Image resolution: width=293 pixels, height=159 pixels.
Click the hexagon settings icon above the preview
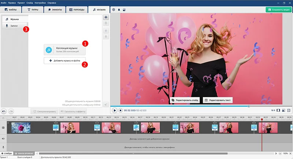[114, 10]
